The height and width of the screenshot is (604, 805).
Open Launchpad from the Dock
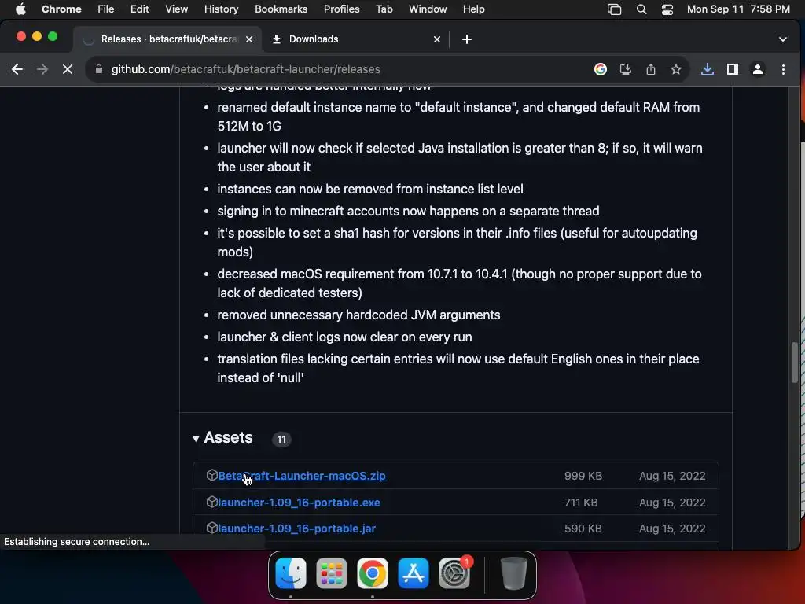tap(332, 573)
